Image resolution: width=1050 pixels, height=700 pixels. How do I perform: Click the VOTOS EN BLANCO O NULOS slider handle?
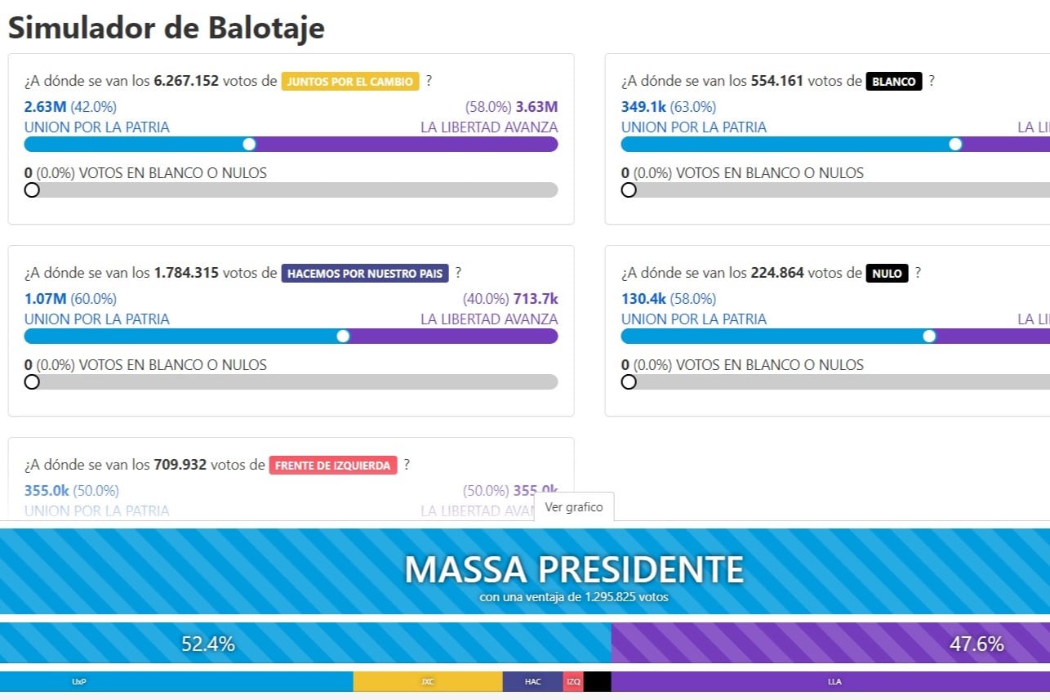[x=32, y=189]
